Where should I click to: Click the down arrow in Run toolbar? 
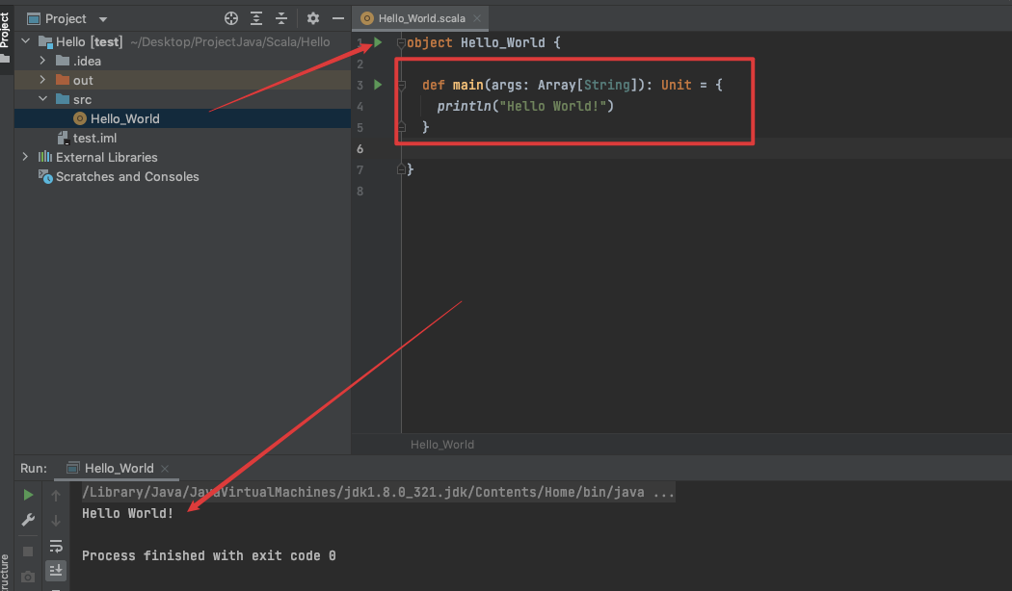click(56, 520)
